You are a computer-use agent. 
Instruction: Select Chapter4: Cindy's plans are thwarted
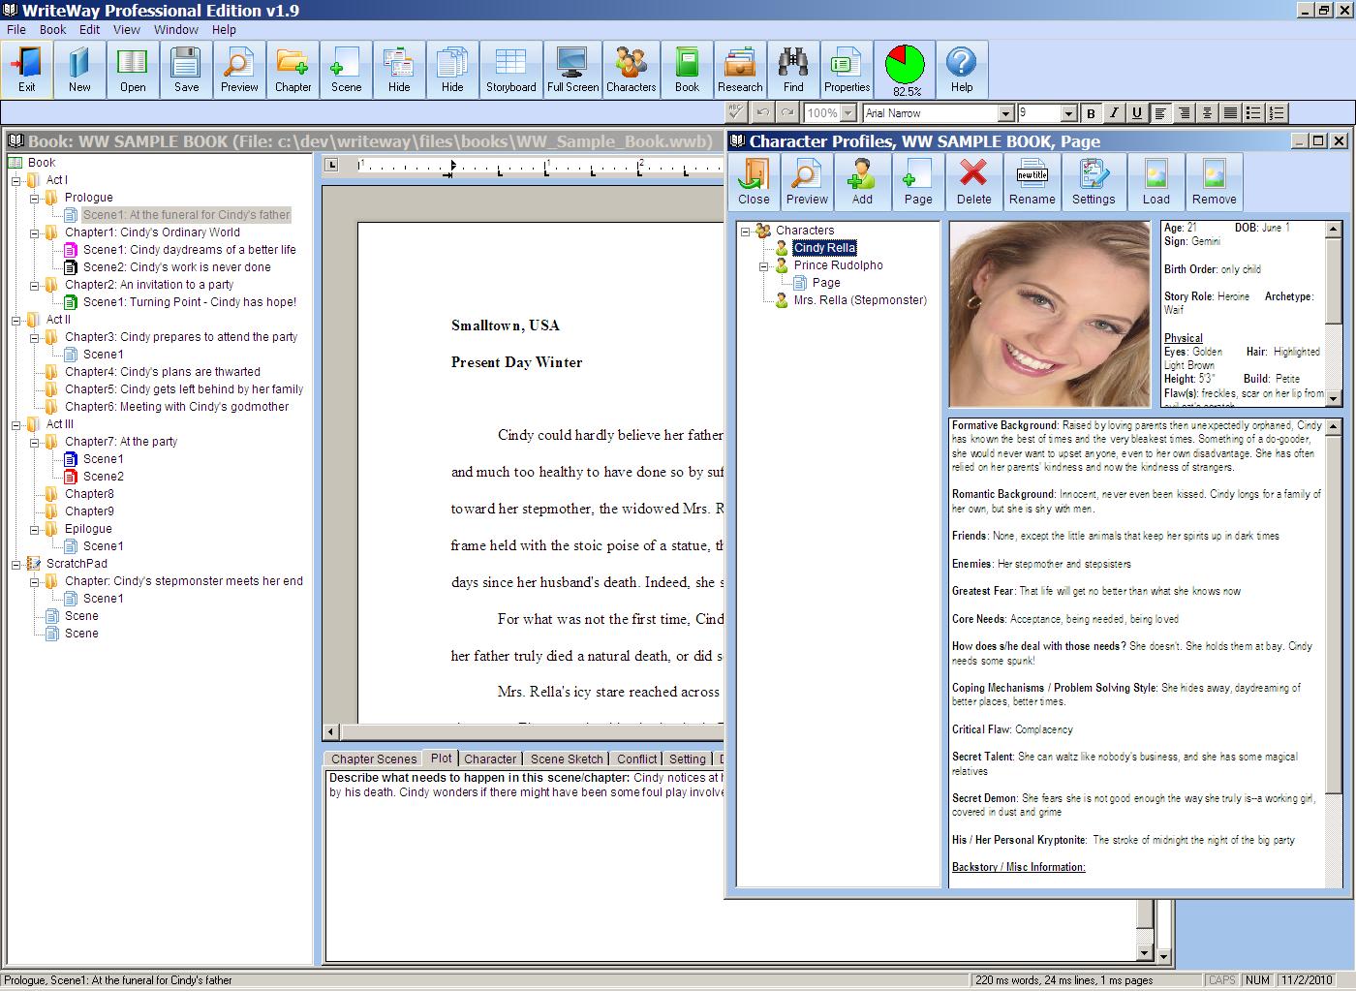pyautogui.click(x=163, y=372)
